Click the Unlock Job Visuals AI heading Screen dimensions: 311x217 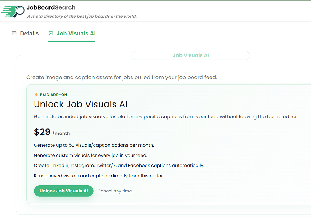tap(81, 104)
